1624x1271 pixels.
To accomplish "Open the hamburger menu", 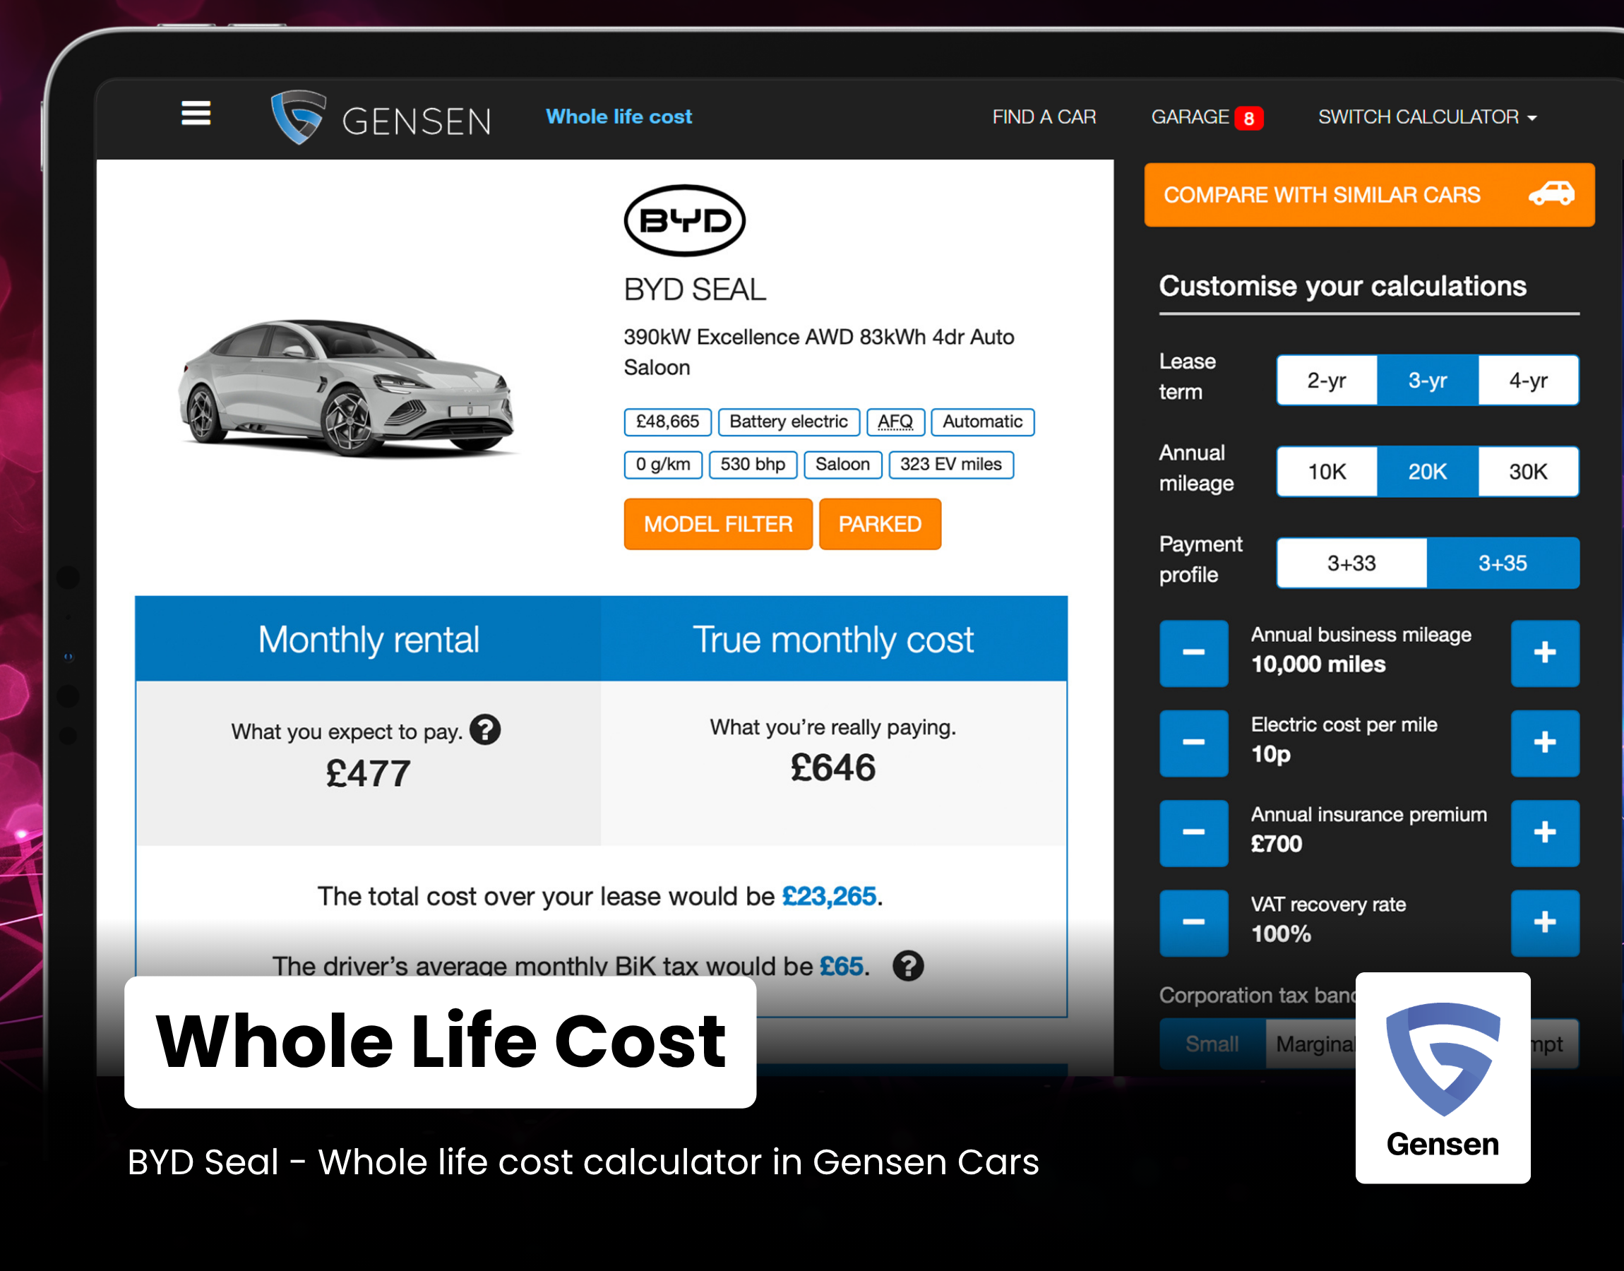I will [x=196, y=113].
